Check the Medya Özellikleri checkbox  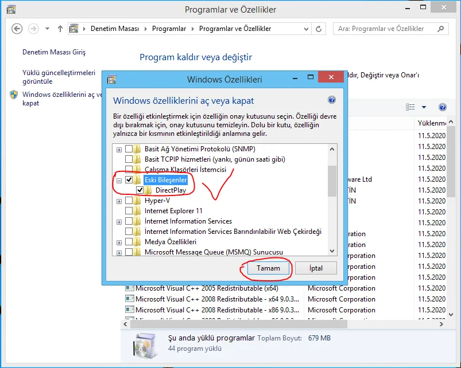click(x=129, y=241)
